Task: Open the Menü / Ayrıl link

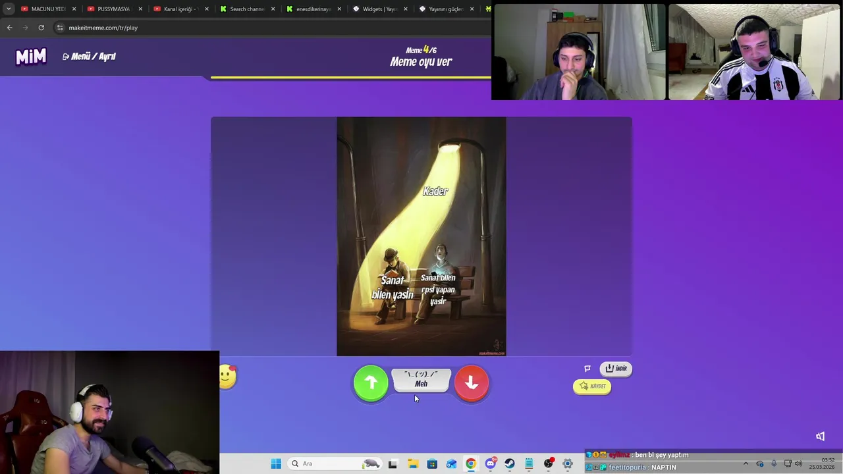Action: [89, 57]
